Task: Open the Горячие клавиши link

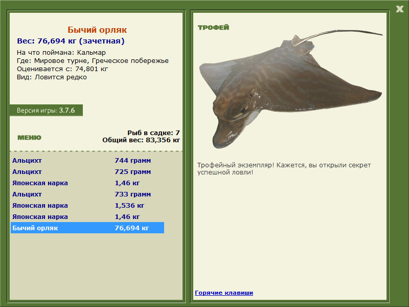Action: coord(224,293)
